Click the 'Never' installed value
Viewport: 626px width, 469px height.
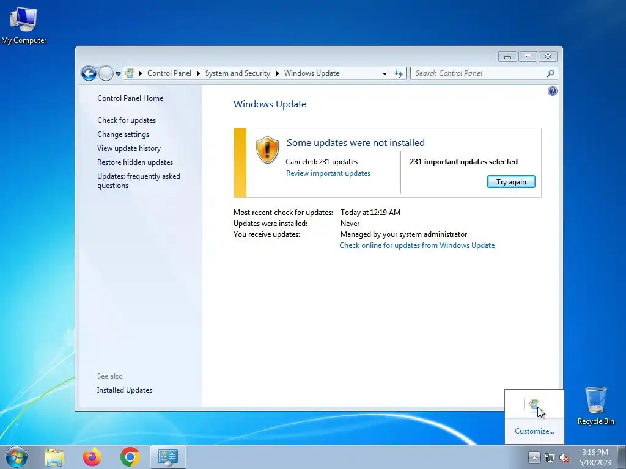click(x=350, y=224)
